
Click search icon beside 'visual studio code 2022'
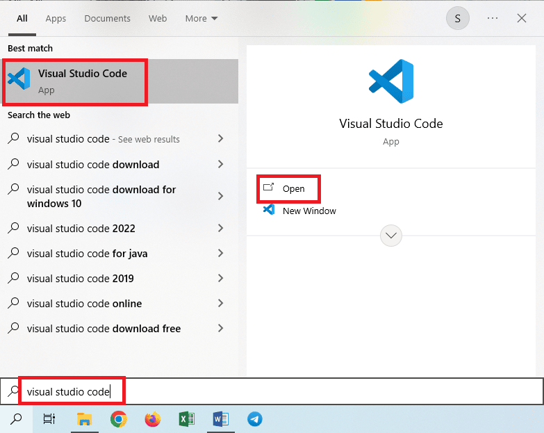[x=13, y=227]
